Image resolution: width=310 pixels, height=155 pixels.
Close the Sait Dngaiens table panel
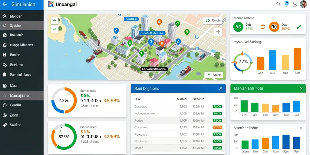[x=221, y=88]
